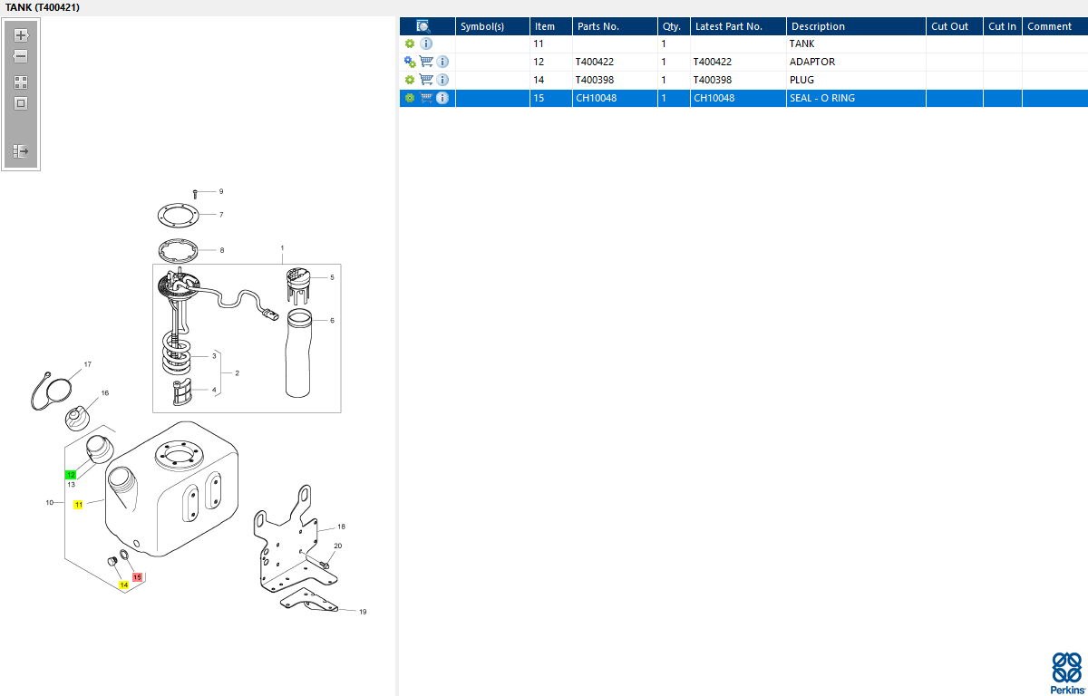
Task: Click the single-square fit view icon
Action: 21,103
